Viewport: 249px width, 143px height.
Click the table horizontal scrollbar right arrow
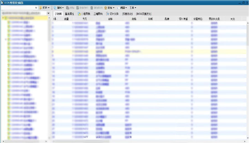245,141
